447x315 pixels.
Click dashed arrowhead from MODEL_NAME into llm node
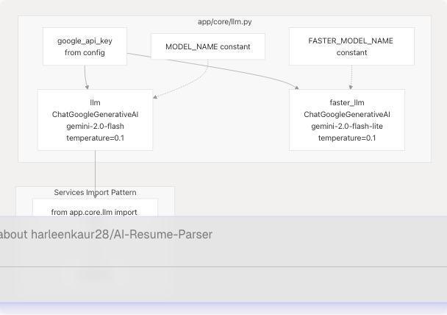[155, 96]
